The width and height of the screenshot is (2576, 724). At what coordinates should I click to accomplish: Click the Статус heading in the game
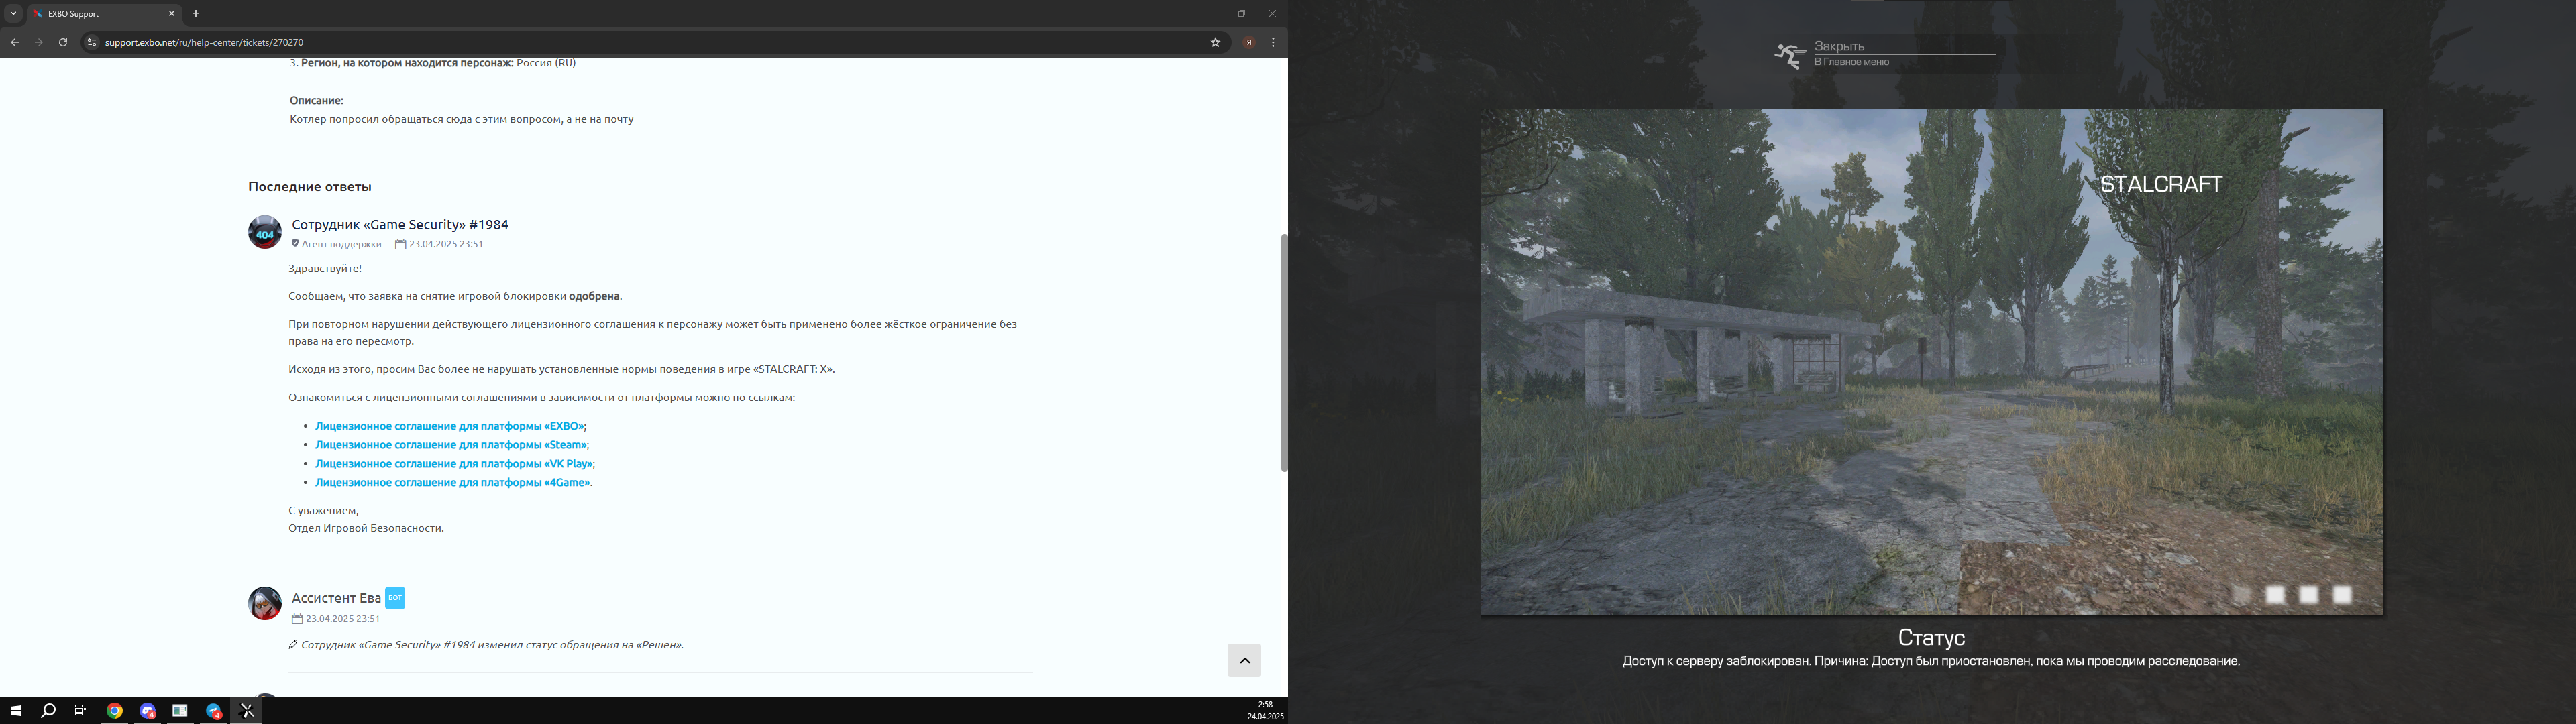point(1931,638)
